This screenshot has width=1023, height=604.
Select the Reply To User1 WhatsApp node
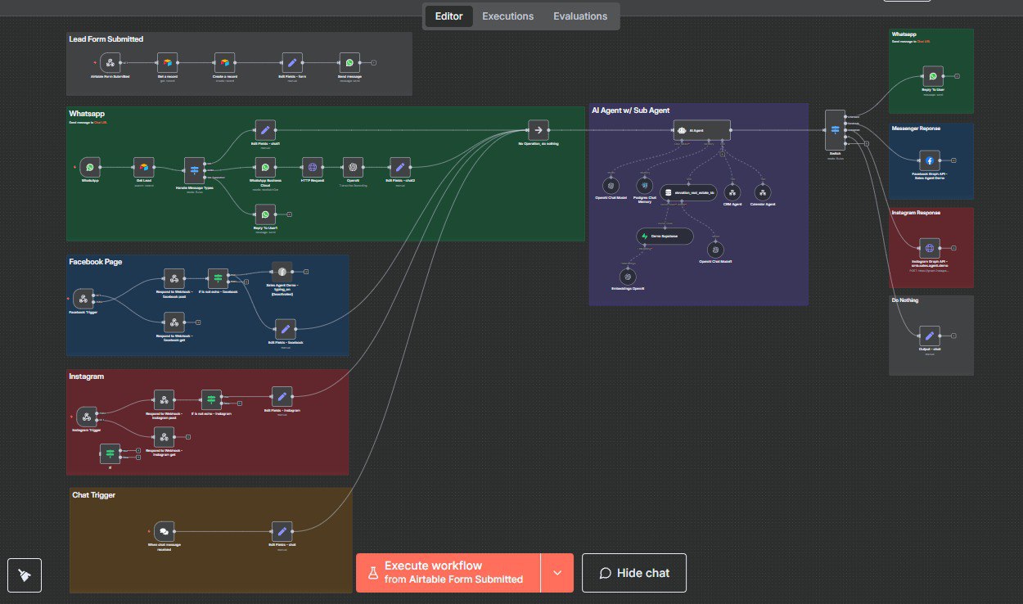click(265, 214)
